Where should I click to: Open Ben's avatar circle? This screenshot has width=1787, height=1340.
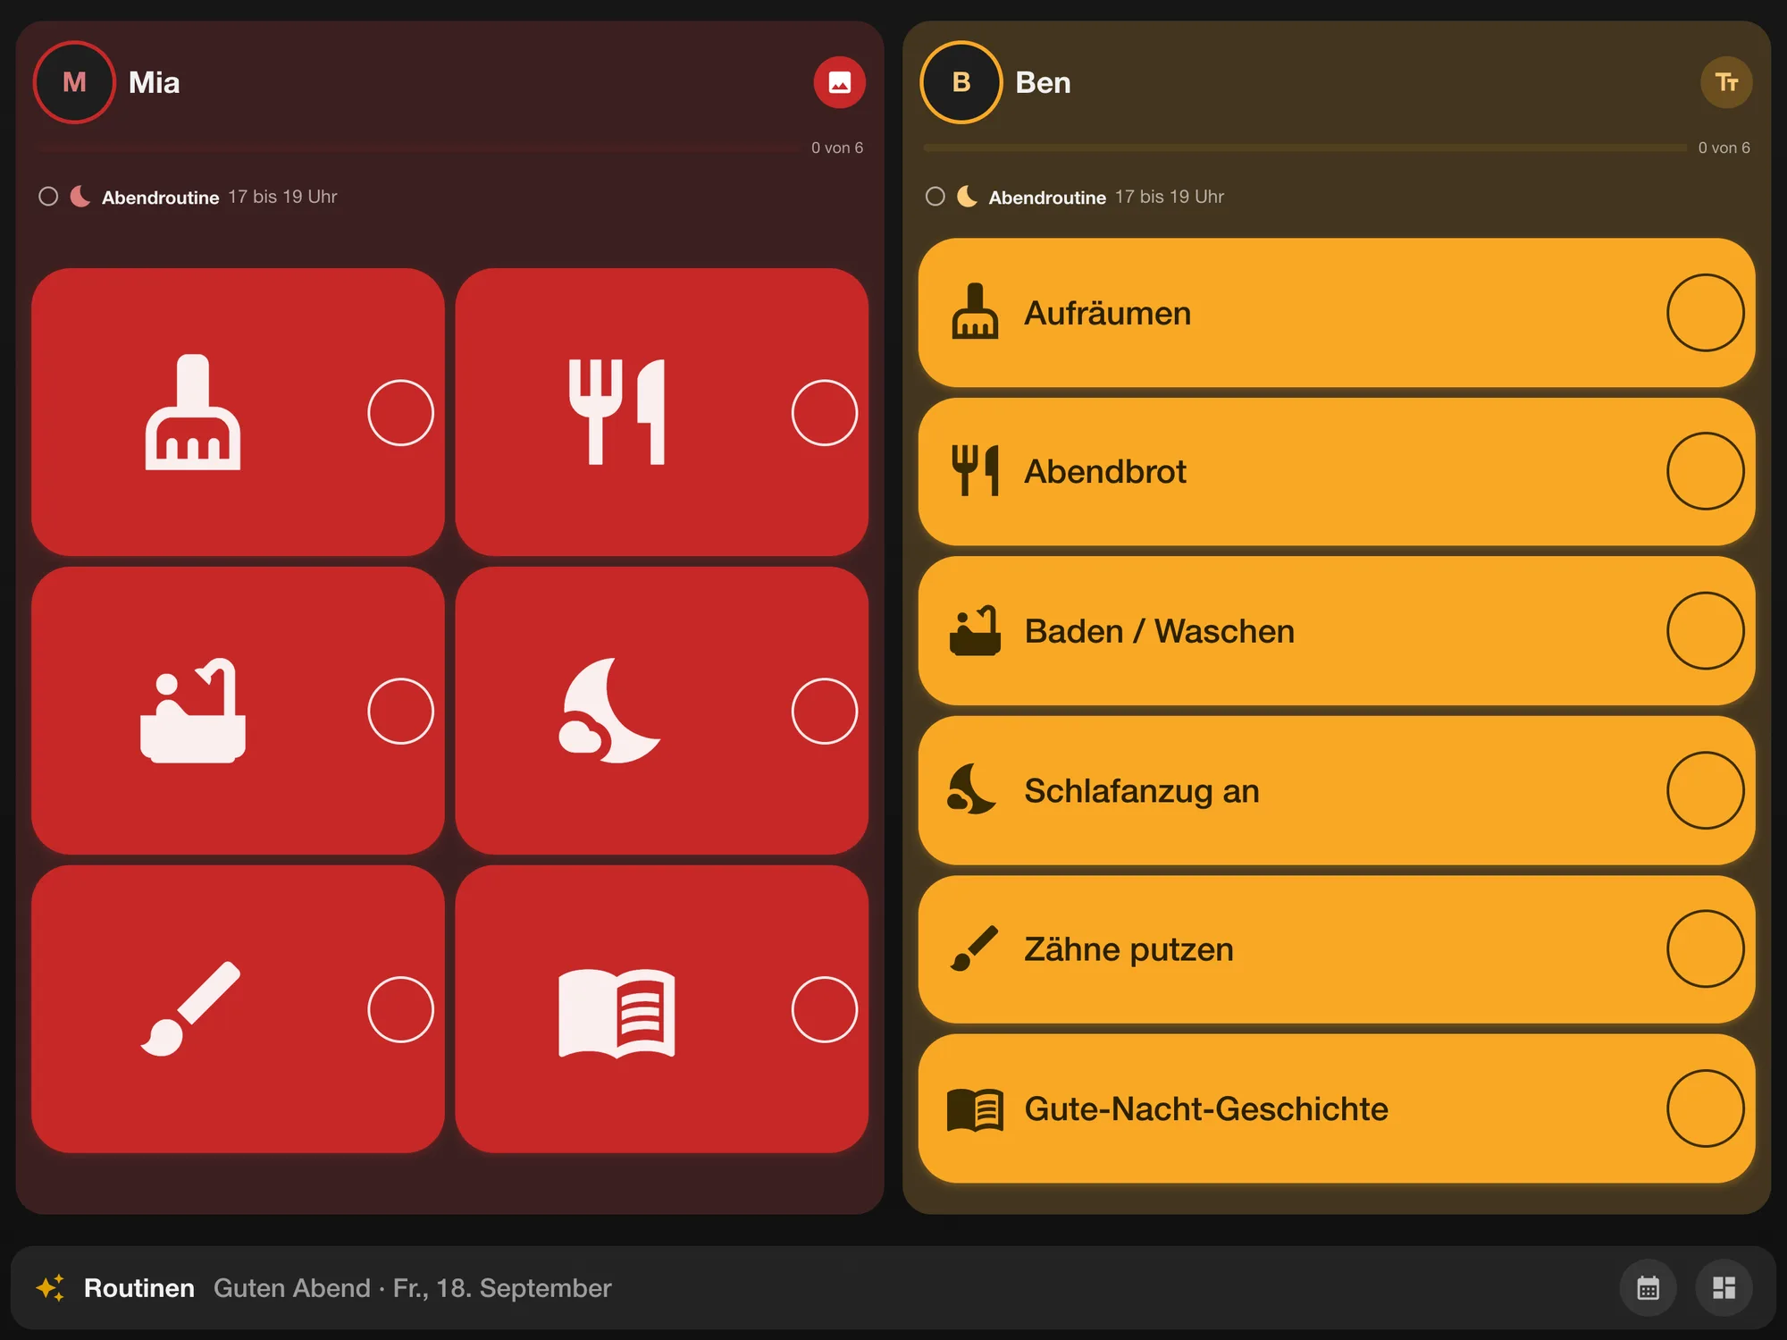(x=961, y=82)
